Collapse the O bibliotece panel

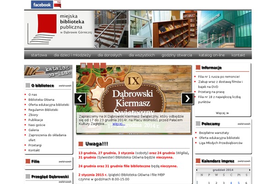click(65, 86)
